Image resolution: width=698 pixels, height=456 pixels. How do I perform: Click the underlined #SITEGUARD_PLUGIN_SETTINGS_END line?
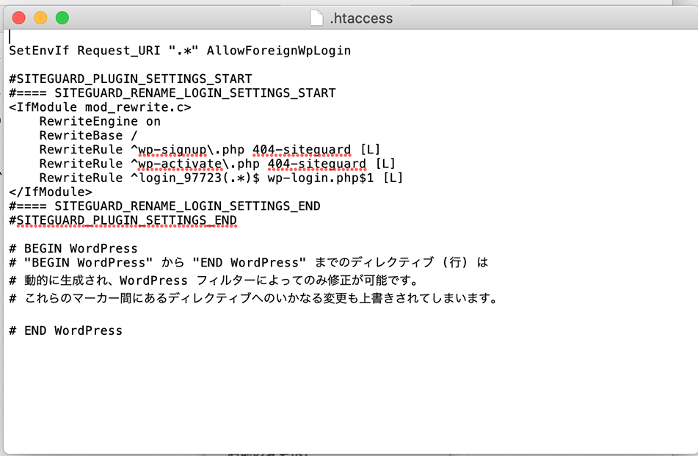pos(123,220)
